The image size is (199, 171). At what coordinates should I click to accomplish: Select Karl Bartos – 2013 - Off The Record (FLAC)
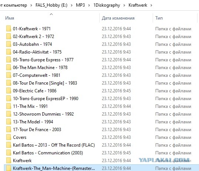(54, 145)
